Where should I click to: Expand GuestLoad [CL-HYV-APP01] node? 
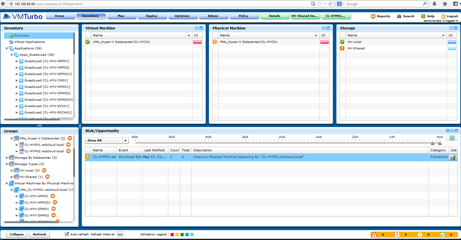[17, 61]
